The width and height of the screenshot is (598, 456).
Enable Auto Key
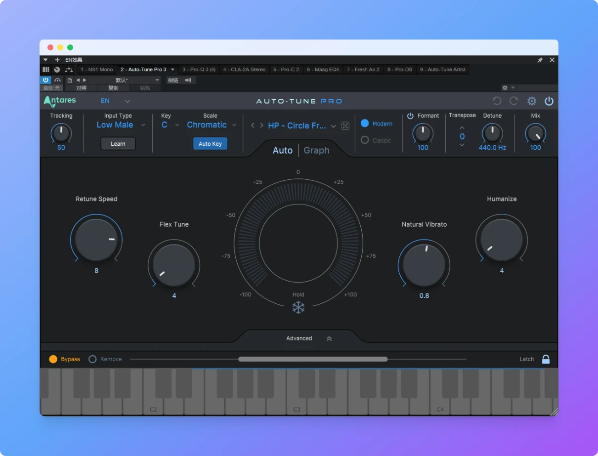point(210,143)
